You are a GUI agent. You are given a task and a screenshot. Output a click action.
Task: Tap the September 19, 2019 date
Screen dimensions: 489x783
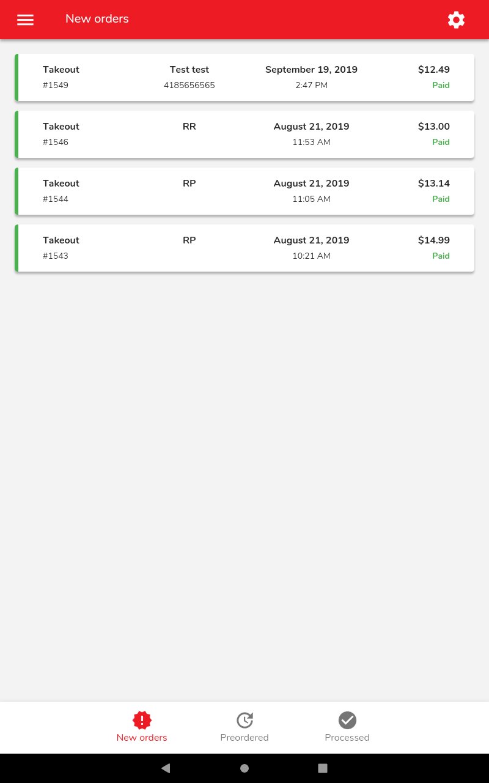(311, 70)
